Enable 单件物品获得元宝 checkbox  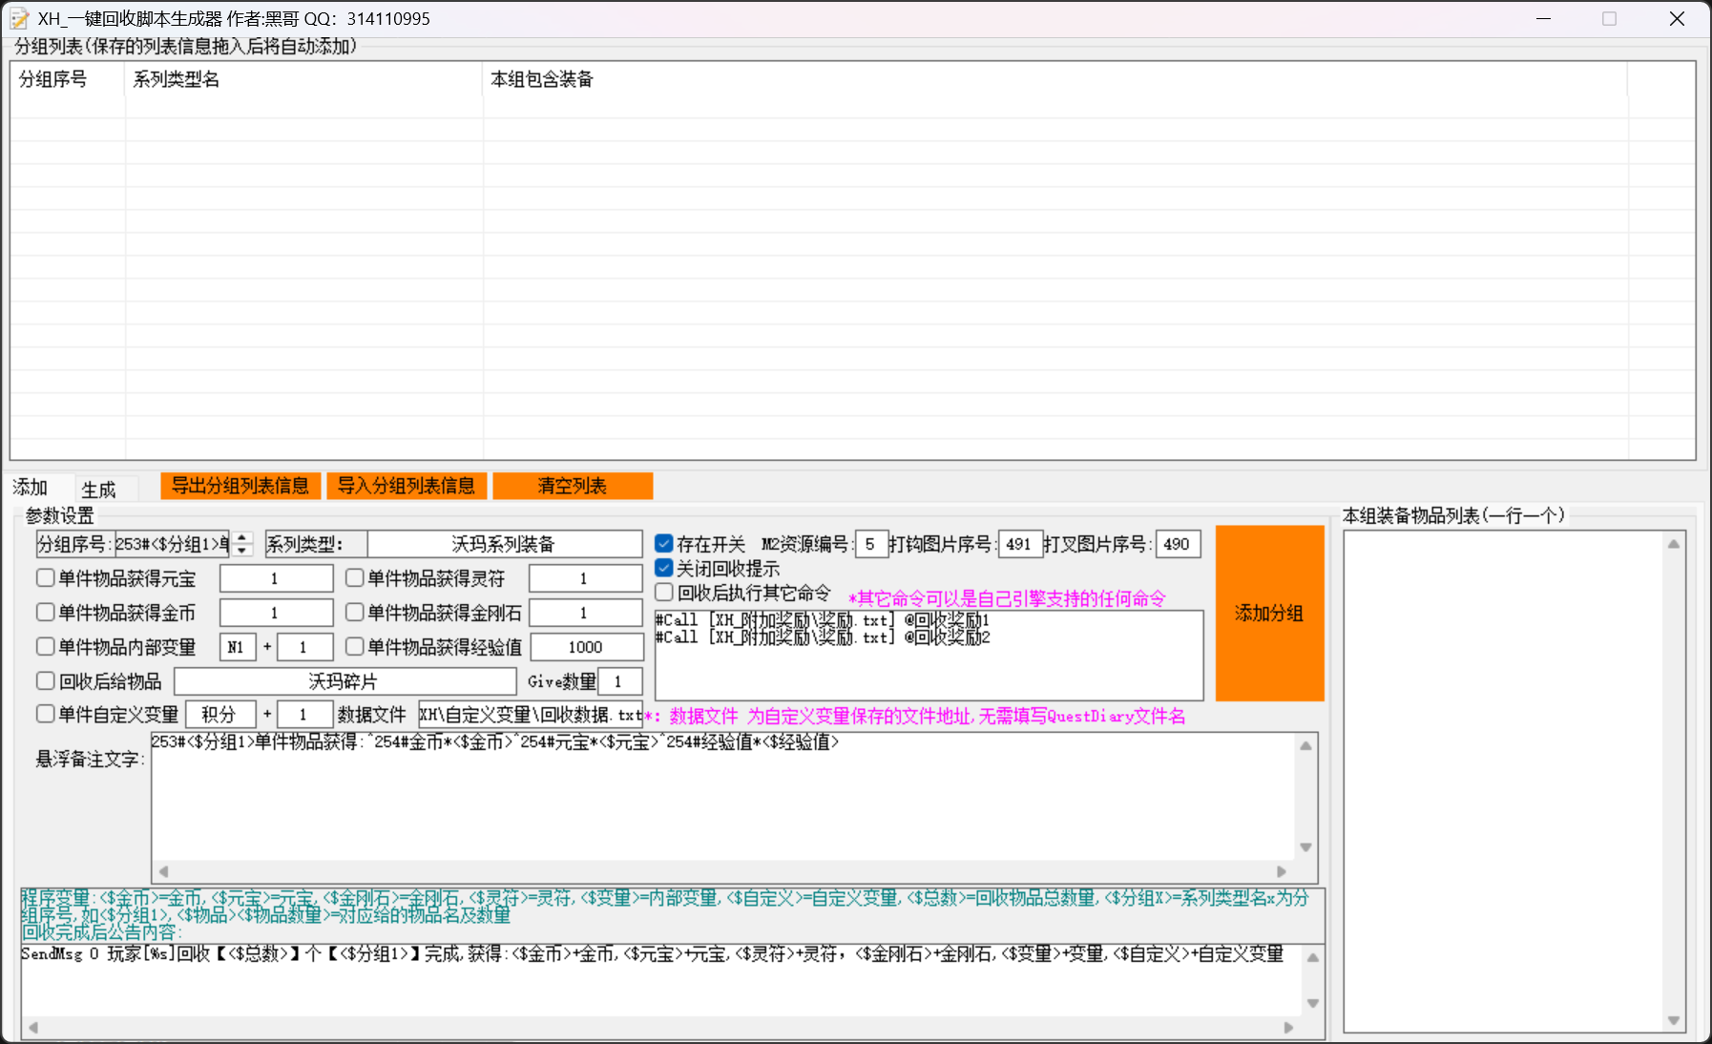coord(45,577)
